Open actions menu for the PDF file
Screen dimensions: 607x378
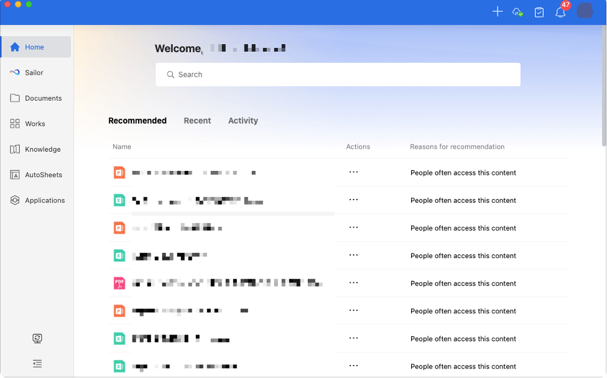[353, 283]
